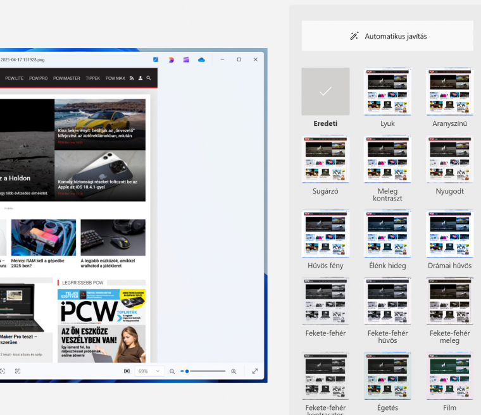481x415 pixels.
Task: Select the Fekete-fehér filter
Action: [x=325, y=301]
